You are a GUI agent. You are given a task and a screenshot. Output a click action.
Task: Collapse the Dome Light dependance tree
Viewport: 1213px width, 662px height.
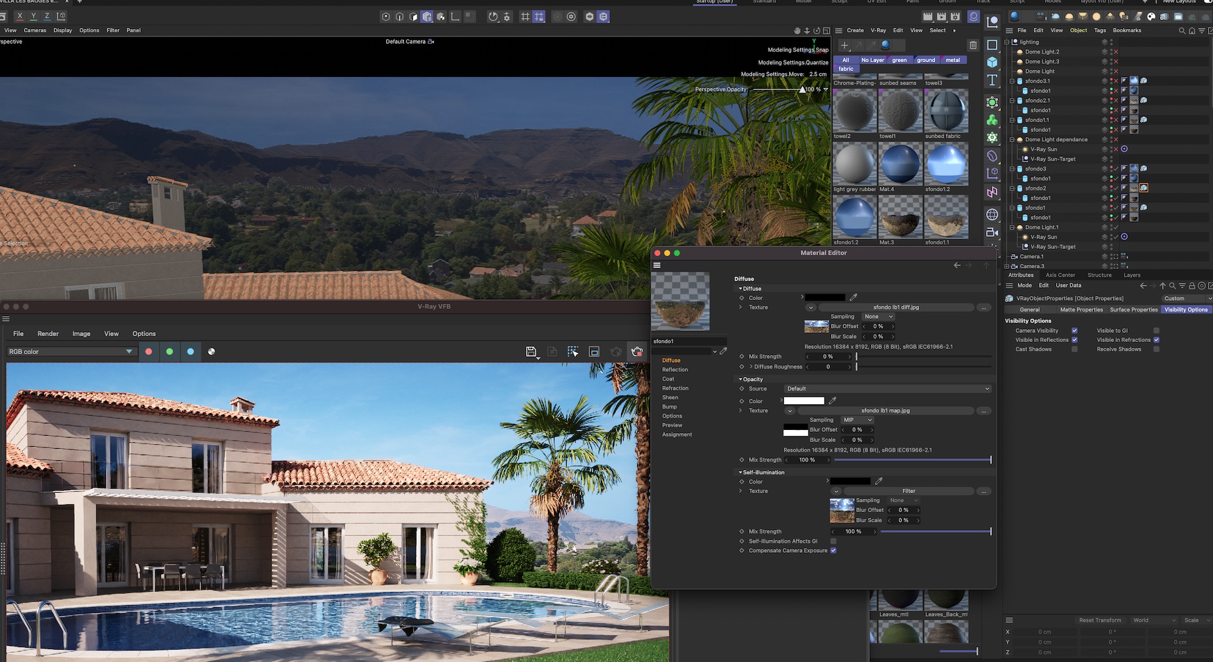(1012, 140)
